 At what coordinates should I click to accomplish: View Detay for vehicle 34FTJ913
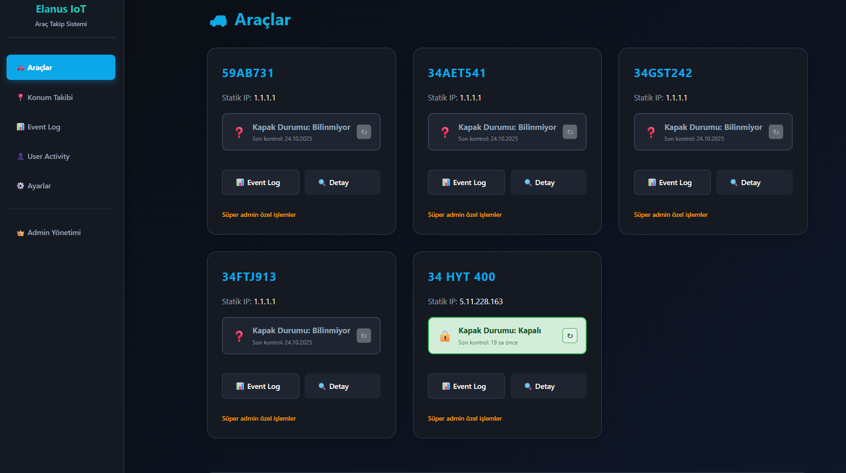tap(342, 386)
